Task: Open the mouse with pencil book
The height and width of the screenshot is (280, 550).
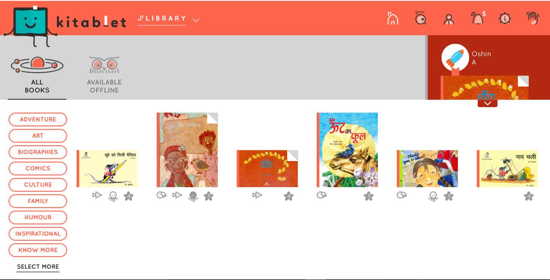Action: 107,169
